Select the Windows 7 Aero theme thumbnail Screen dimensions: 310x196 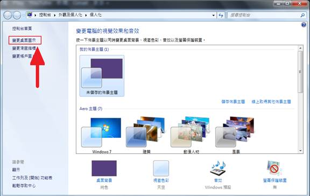pos(102,135)
